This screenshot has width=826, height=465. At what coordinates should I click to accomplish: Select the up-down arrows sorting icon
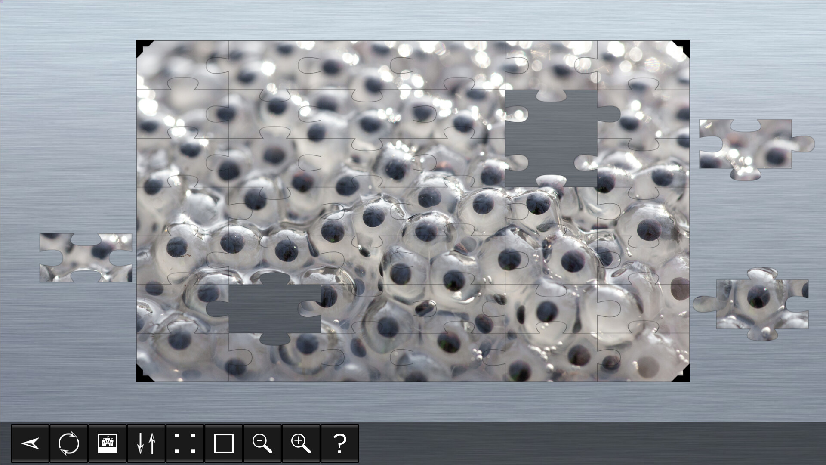146,443
